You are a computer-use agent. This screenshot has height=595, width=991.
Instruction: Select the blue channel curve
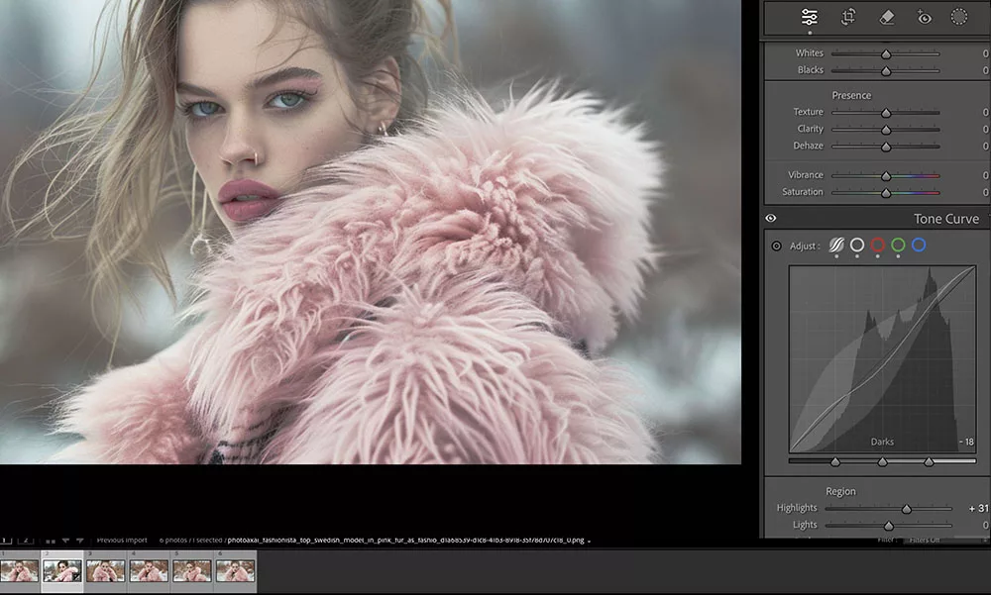919,246
